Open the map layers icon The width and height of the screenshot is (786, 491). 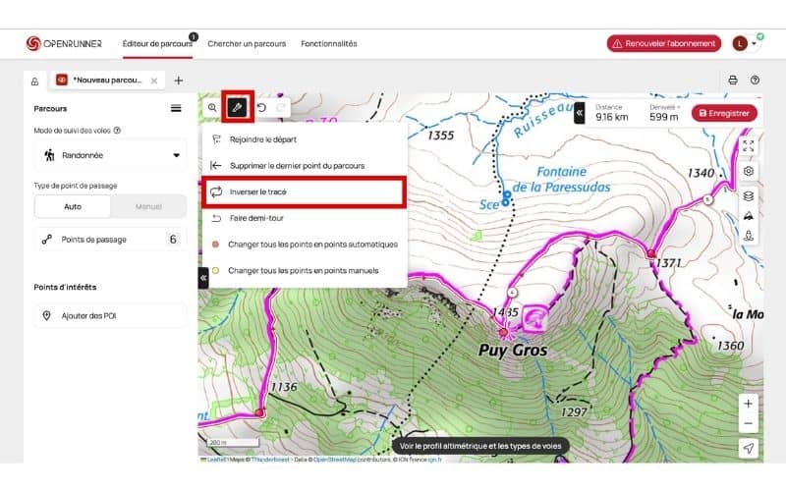coord(749,196)
